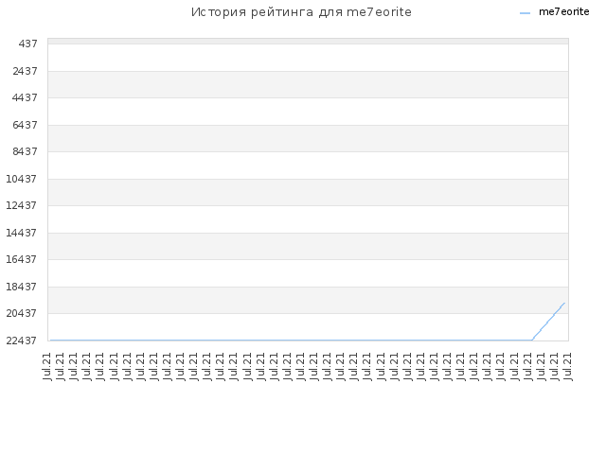This screenshot has height=454, width=606.
Task: Click the 14437 axis value
Action: pyautogui.click(x=22, y=233)
